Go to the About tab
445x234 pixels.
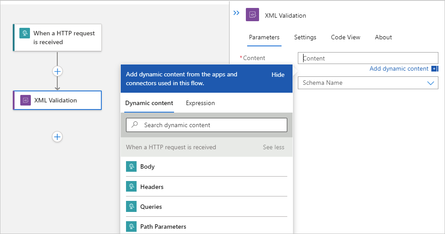(x=383, y=37)
